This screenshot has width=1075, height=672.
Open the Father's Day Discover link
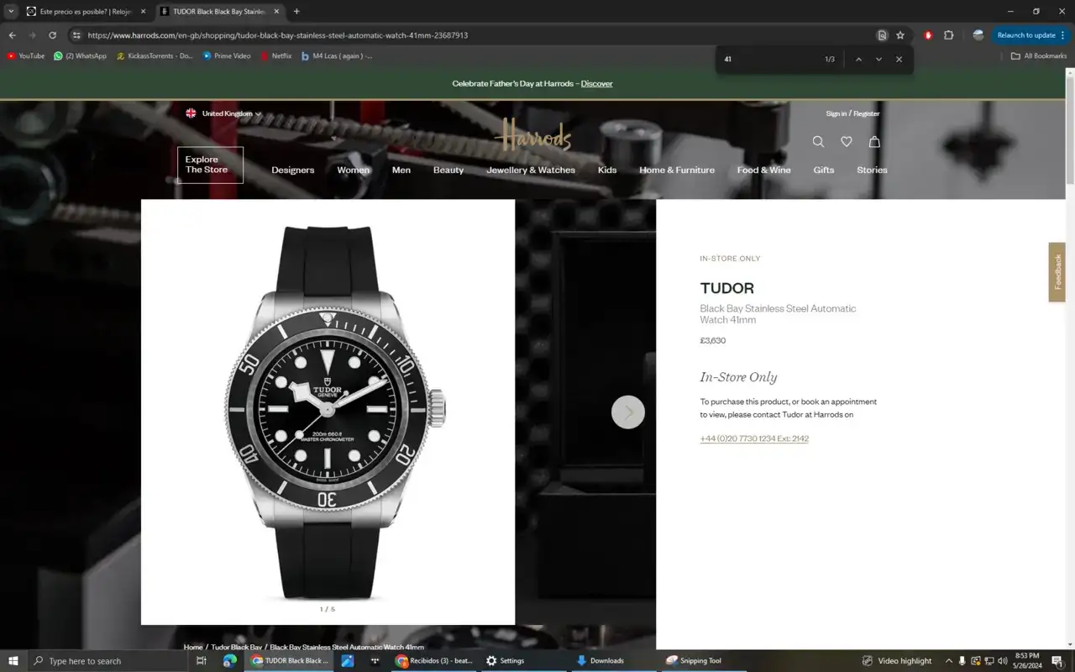[596, 84]
